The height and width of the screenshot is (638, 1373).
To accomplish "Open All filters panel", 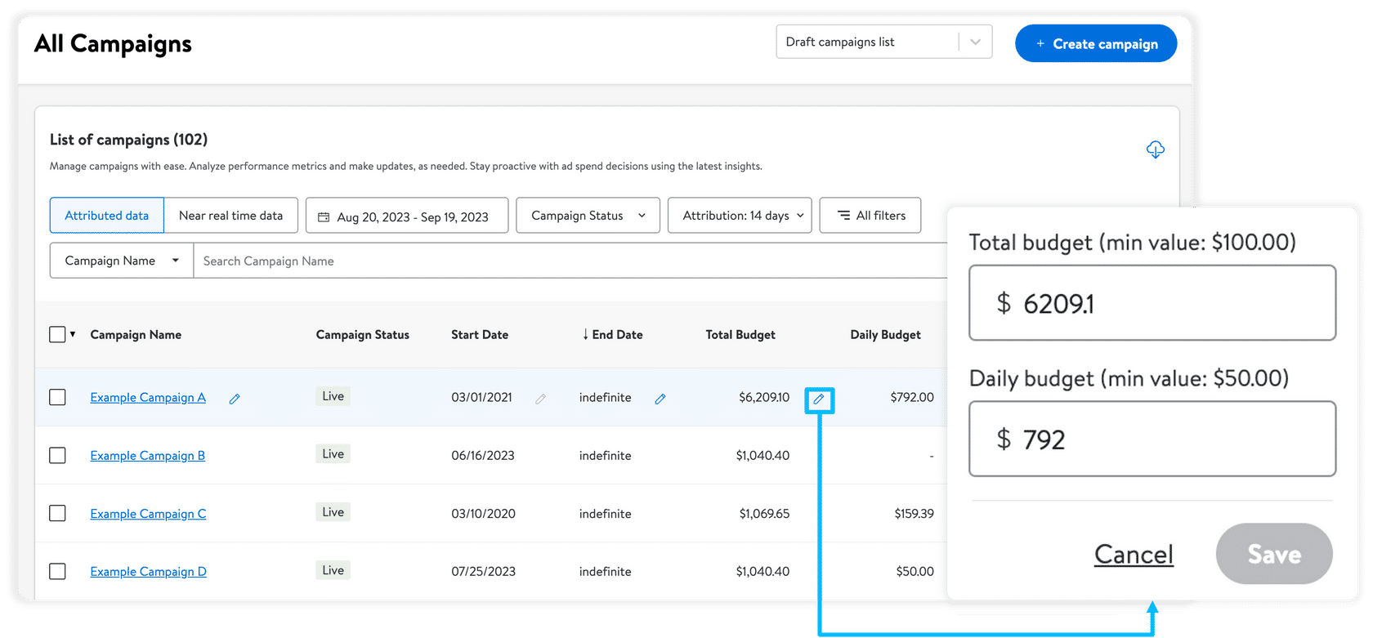I will pyautogui.click(x=870, y=216).
